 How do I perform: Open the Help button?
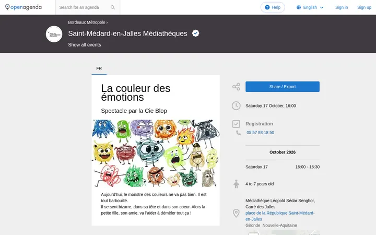pyautogui.click(x=273, y=7)
